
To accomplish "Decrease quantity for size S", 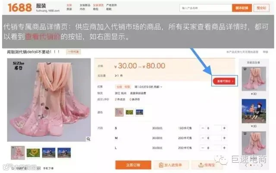I will click(203, 128).
